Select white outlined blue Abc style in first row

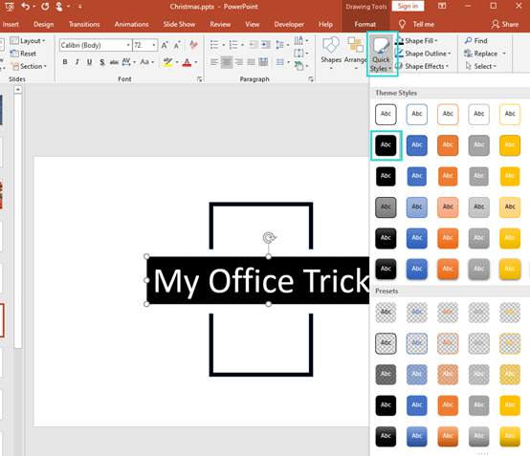coord(416,114)
